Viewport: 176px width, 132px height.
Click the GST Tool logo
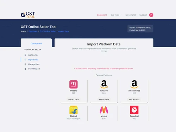point(28,15)
